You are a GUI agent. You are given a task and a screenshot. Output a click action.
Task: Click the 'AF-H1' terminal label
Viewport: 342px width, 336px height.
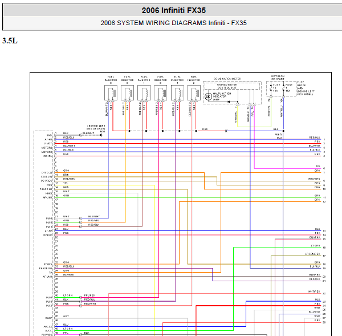[48, 140]
